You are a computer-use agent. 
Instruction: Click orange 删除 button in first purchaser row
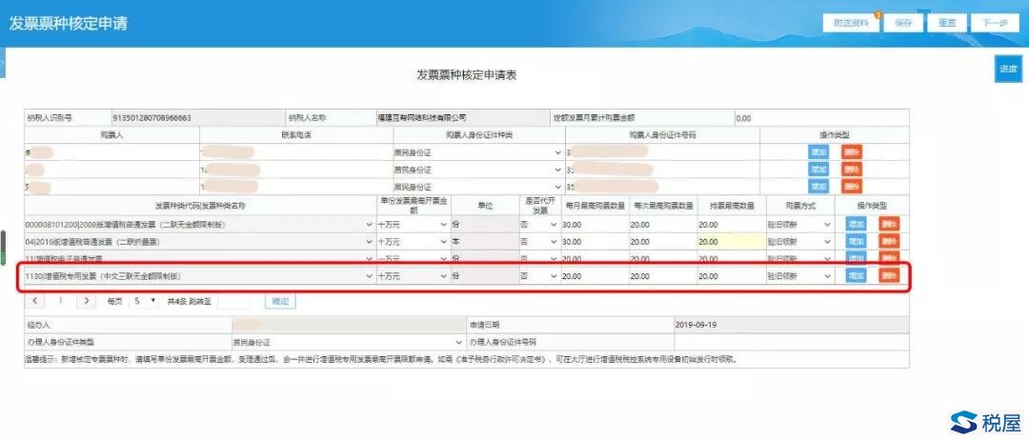click(851, 152)
